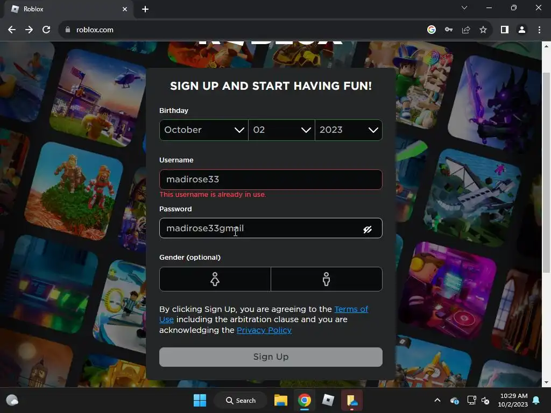Bookmark this page with the star
551x413 pixels.
pyautogui.click(x=483, y=30)
